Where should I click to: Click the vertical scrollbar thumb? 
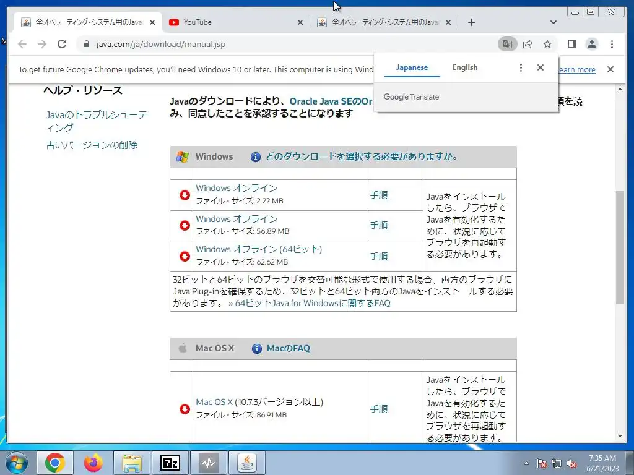coord(620,247)
